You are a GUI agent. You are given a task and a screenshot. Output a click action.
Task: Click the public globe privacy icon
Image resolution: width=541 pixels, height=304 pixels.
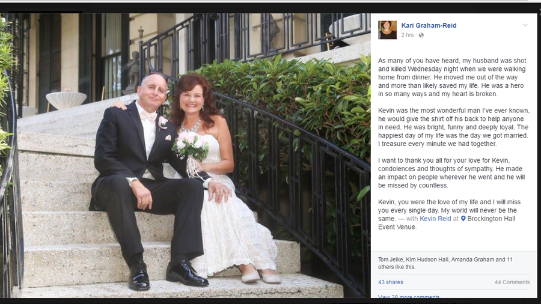tap(421, 35)
